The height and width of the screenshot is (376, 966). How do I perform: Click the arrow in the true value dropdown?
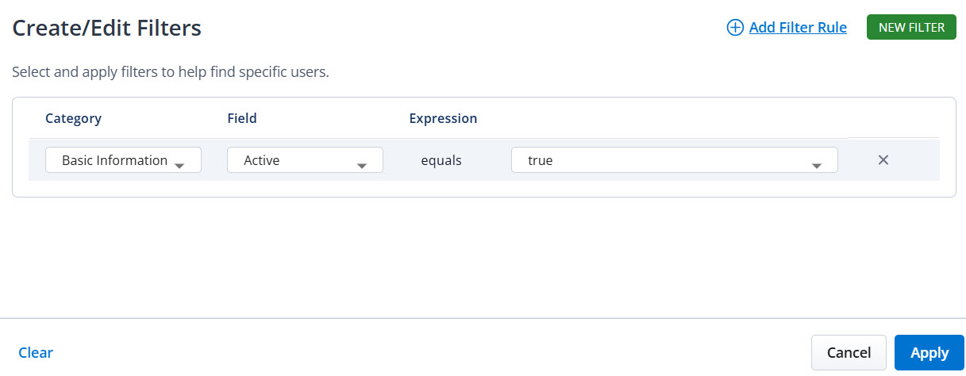click(816, 165)
